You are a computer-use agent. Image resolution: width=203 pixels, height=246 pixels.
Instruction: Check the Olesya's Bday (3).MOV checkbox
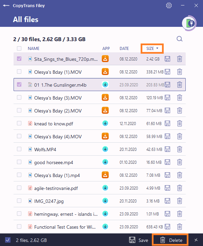(19, 98)
